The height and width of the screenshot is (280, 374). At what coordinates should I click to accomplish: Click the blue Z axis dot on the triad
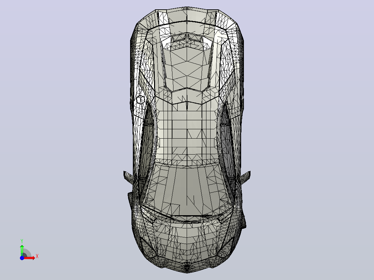tap(22, 258)
